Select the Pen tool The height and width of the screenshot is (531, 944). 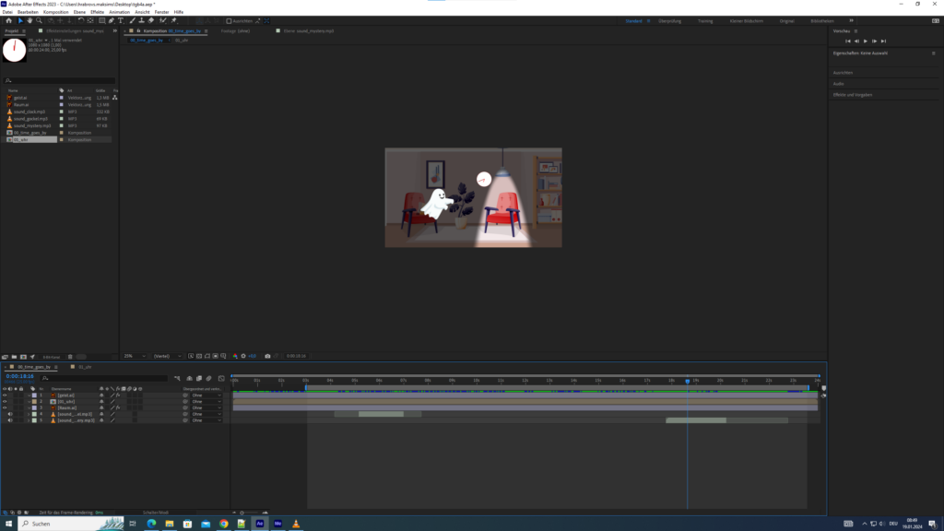(112, 20)
